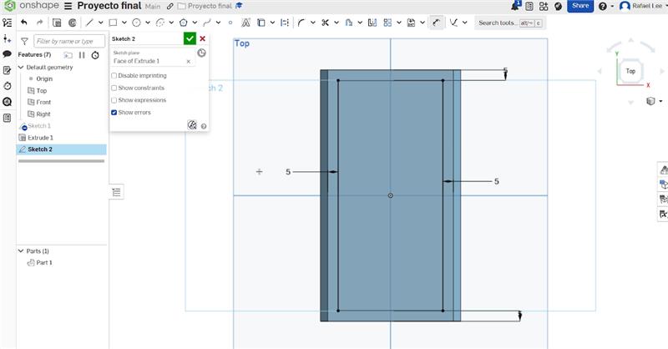Screen dimensions: 668x349
Task: Select the Dimension tool
Action: click(436, 23)
